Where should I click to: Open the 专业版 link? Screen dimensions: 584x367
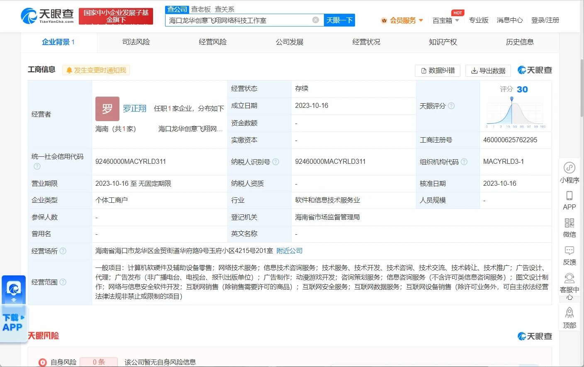coord(479,20)
